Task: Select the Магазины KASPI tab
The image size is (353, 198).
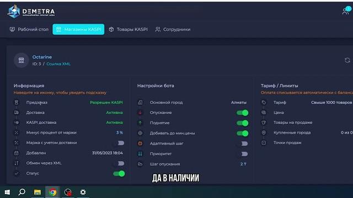Action: (x=78, y=29)
